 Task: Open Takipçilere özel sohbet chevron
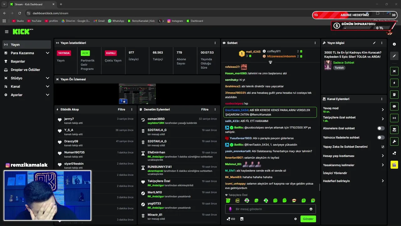tap(383, 119)
